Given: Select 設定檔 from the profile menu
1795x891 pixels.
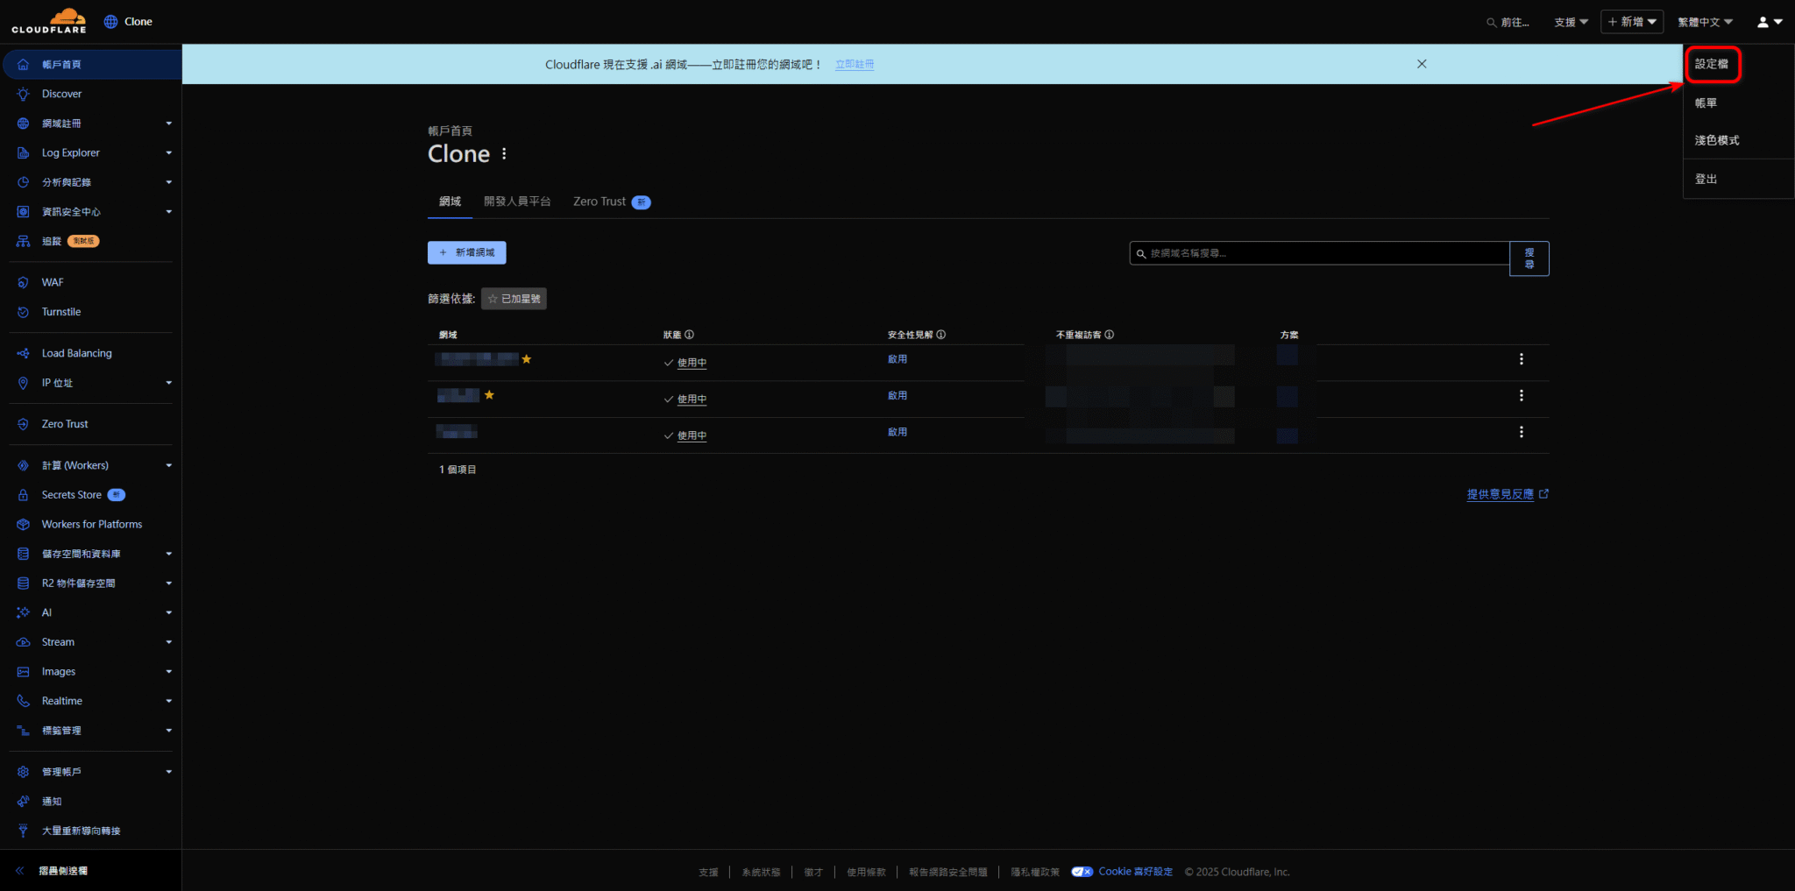Looking at the screenshot, I should tap(1712, 64).
